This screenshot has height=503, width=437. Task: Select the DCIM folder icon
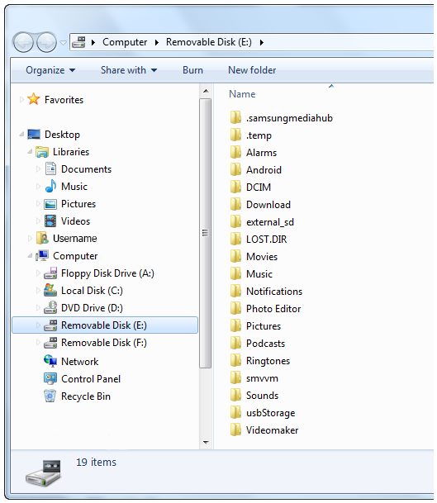click(235, 187)
